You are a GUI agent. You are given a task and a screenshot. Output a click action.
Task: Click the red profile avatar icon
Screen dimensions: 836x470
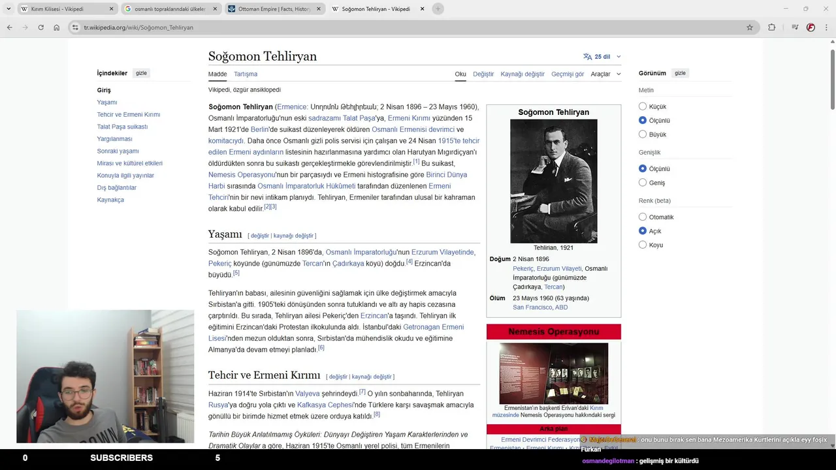tap(811, 27)
